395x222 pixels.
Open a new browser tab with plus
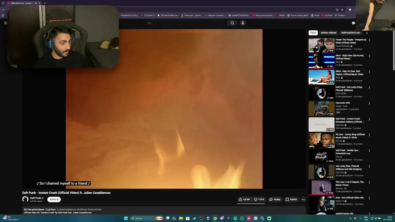click(45, 3)
